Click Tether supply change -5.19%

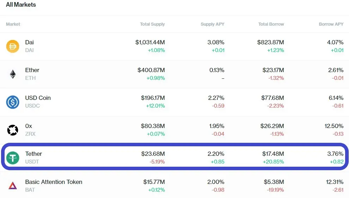157,162
